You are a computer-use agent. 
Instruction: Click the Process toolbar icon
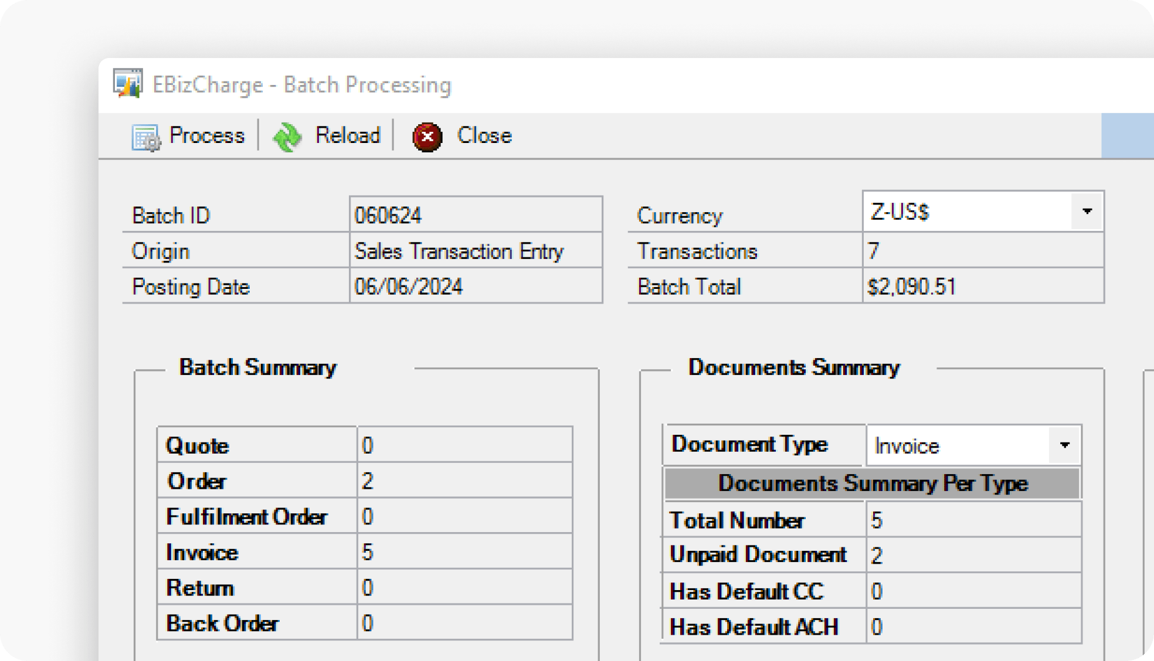click(145, 137)
